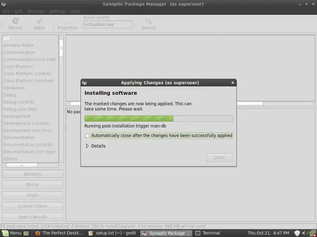Click the Quick search input field
The height and width of the screenshot is (237, 317).
point(108,24)
